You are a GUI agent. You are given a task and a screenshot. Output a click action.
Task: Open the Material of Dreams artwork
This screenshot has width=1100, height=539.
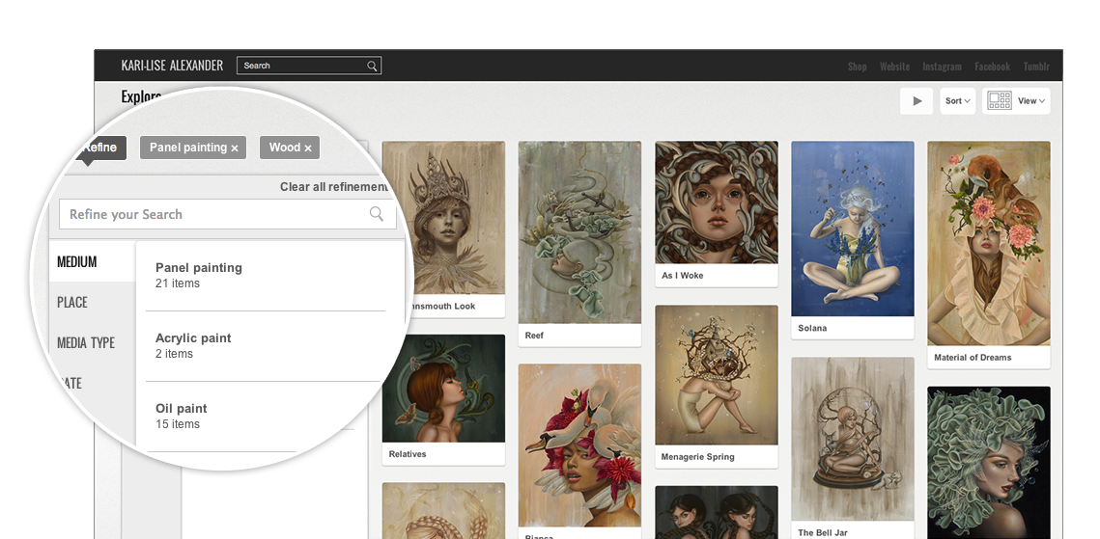(x=989, y=244)
